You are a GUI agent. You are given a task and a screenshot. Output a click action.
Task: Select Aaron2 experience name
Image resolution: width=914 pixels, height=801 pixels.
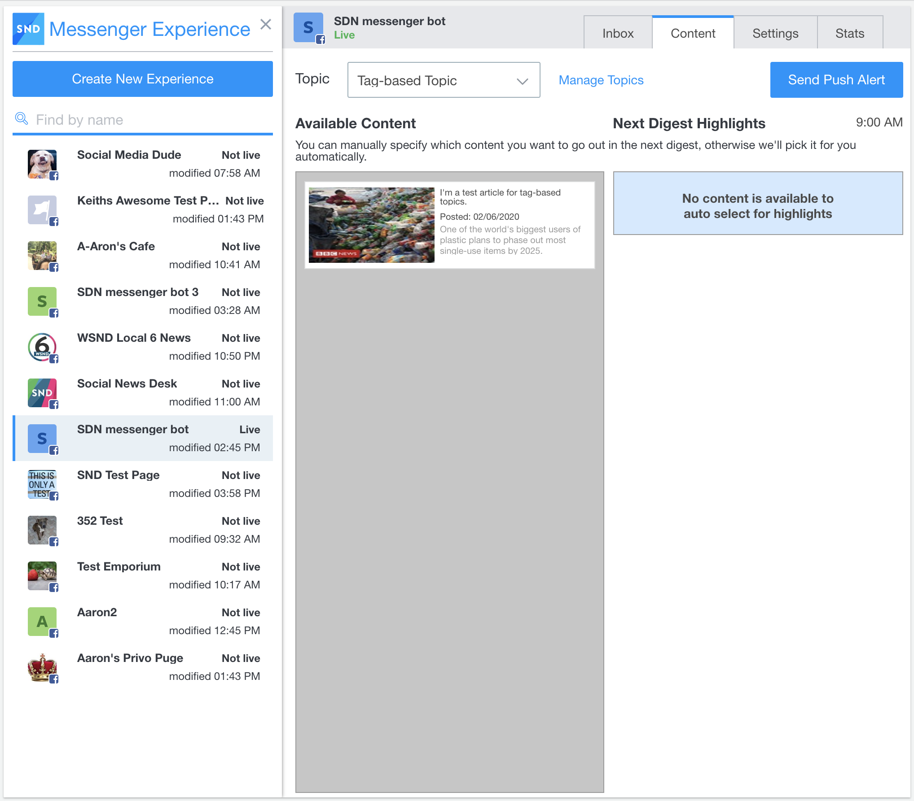pos(97,612)
